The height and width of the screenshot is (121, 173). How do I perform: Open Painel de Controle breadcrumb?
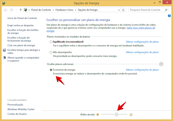click(41, 10)
